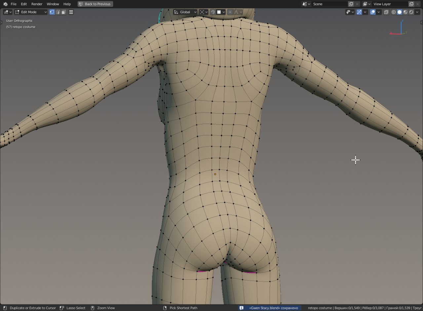Enable vertex select mode
The height and width of the screenshot is (311, 423).
[52, 12]
